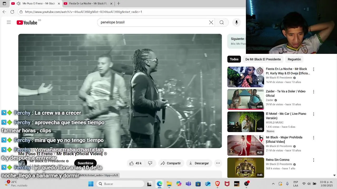Open Outlook from the taskbar
This screenshot has height=189, width=337.
[x=208, y=184]
